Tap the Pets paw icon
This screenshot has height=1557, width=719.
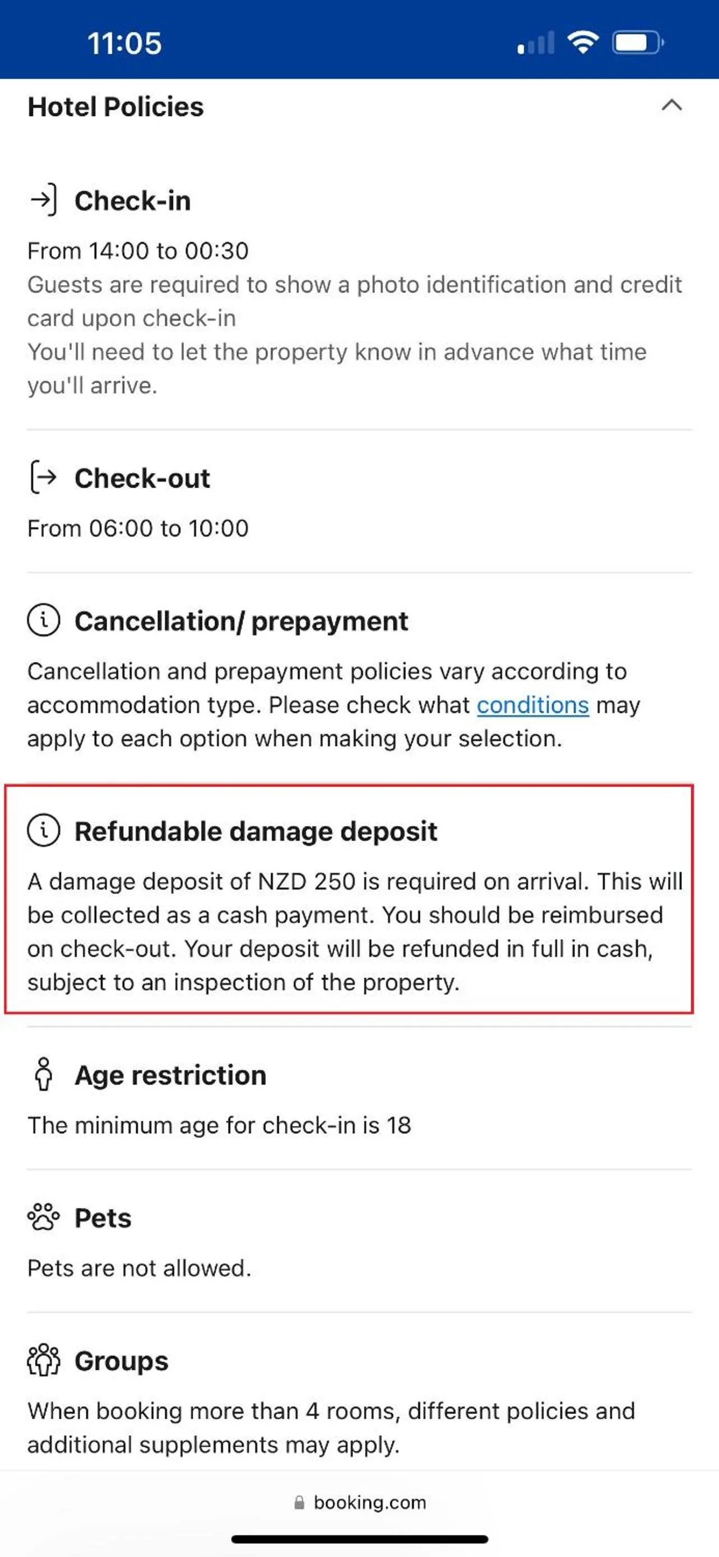coord(44,1217)
